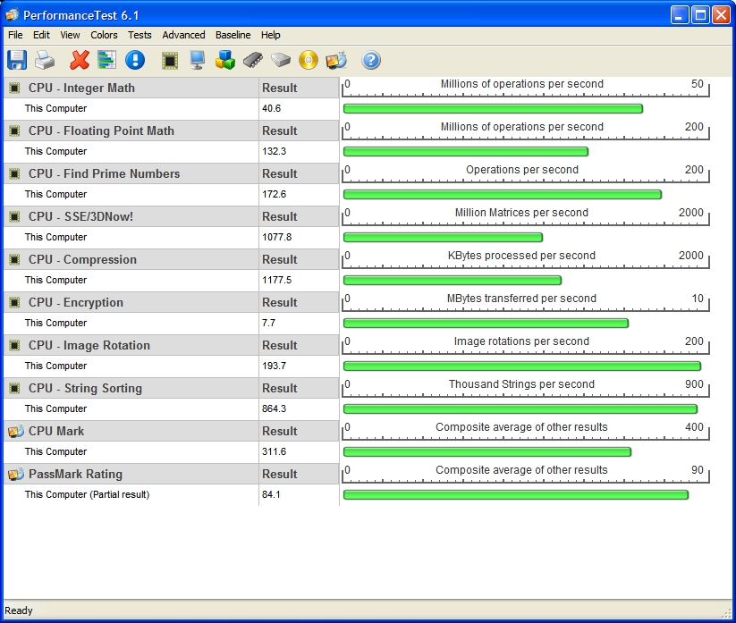
Task: Select the PassMark Rating heading text
Action: [76, 475]
